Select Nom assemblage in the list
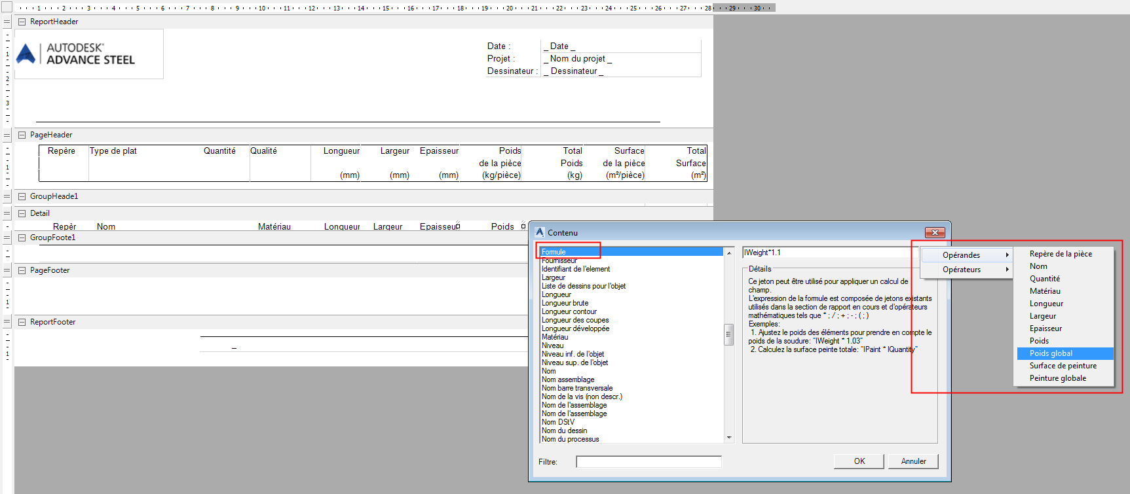Image resolution: width=1130 pixels, height=494 pixels. point(631,379)
